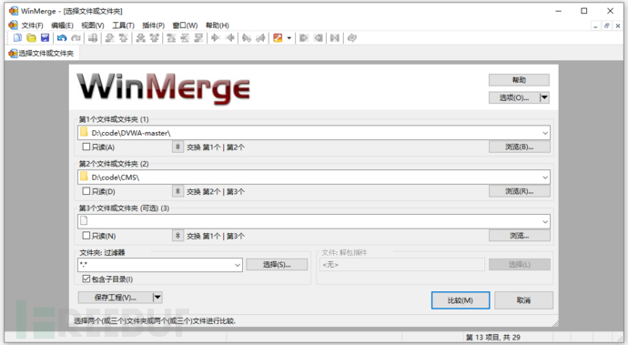628x345 pixels.
Task: Open the 文件(F) menu
Action: [32, 25]
